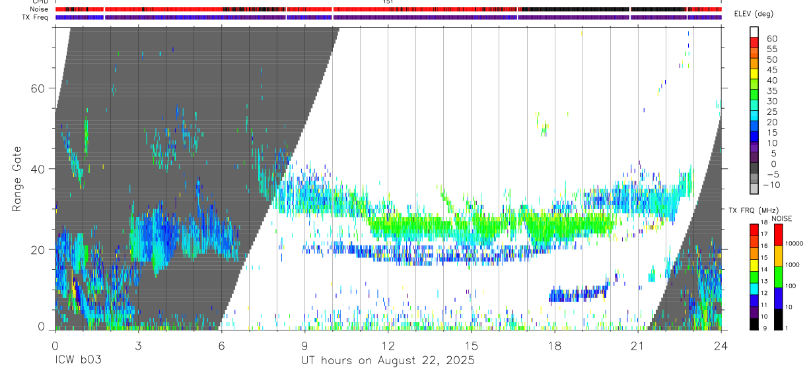
Task: Click the "10000" label on the NOISE legend
Action: (793, 244)
